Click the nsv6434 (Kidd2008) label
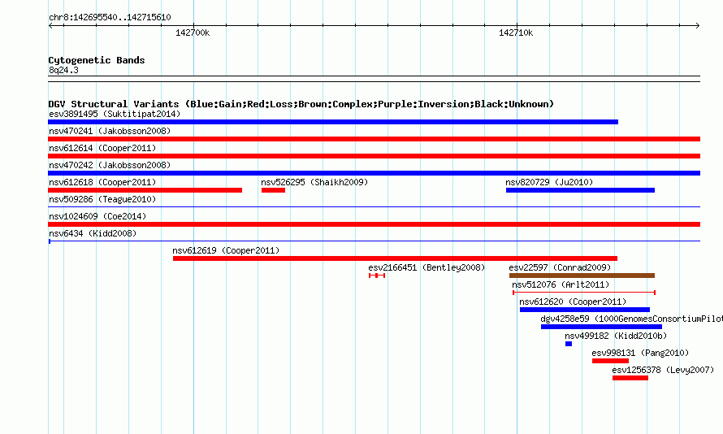Screen dimensions: 723x434 (x=93, y=233)
